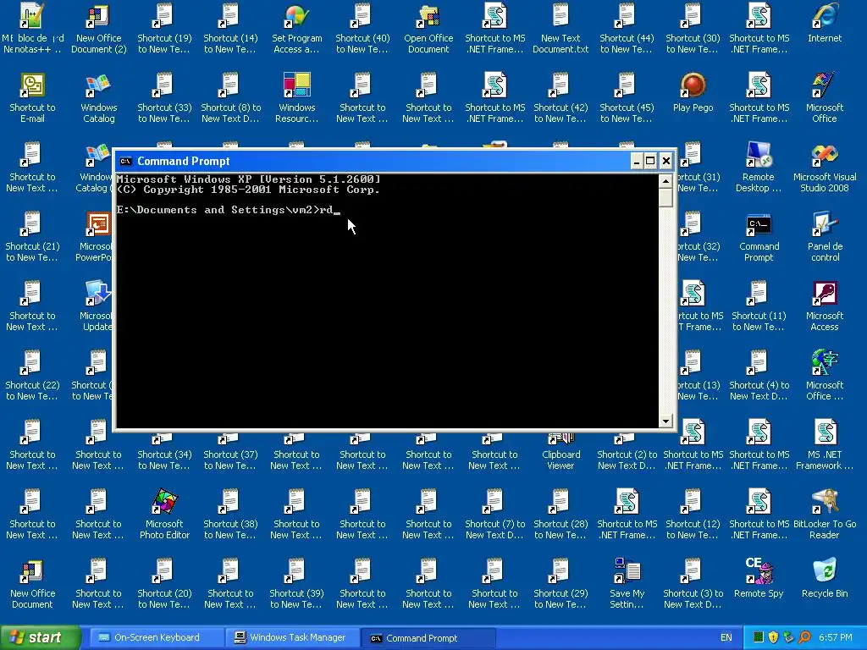Click the 6:57 PM taskbar clock
Viewport: 867px width, 650px height.
tap(835, 638)
